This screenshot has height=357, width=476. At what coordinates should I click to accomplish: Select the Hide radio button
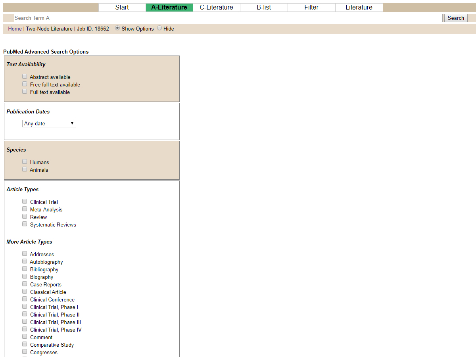point(159,28)
